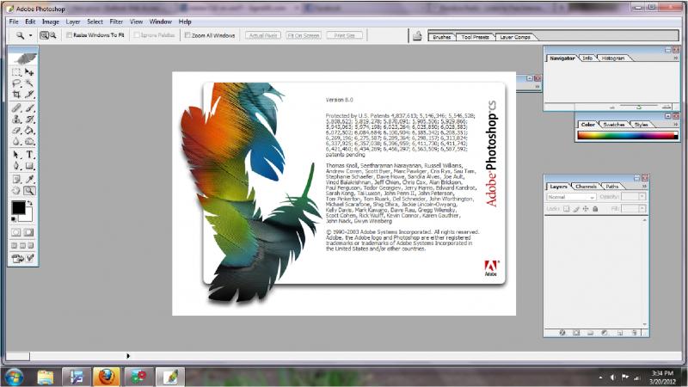Viewport: 688px width, 387px height.
Task: Toggle lock image pixels brush icon
Action: click(576, 209)
